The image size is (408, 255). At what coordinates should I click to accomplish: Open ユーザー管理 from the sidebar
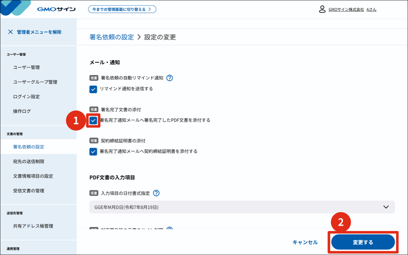[26, 67]
